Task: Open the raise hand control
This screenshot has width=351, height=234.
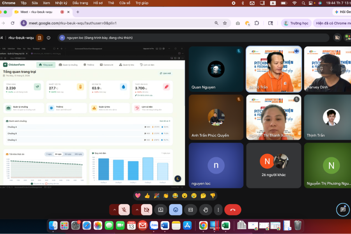Action: click(x=205, y=210)
